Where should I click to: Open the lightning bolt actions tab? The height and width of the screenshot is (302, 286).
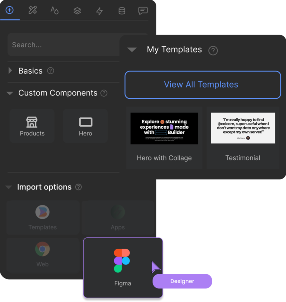[x=99, y=11]
